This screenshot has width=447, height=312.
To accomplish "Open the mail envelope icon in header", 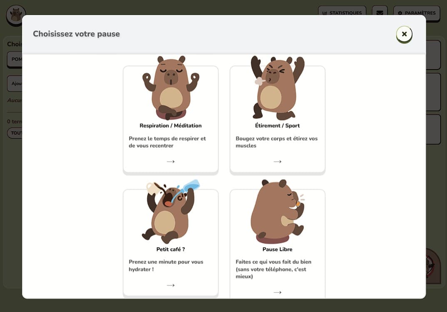I will (x=380, y=13).
